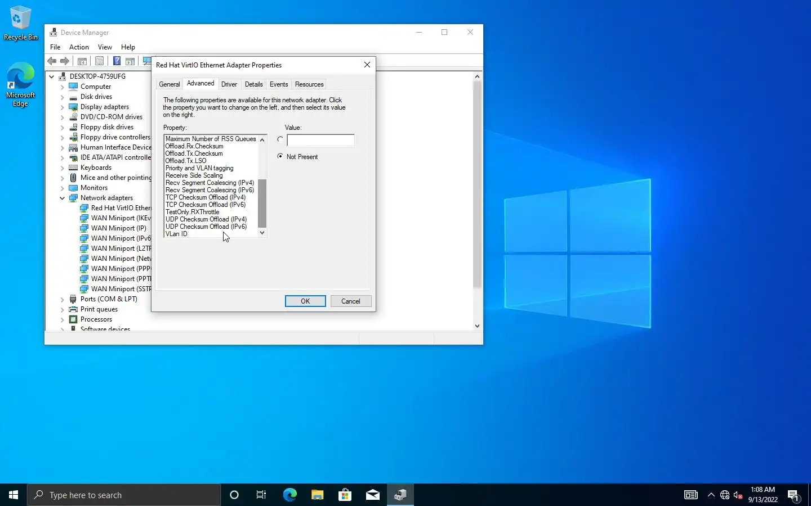Screen dimensions: 811x506
Task: Open the File menu in Device Manager
Action: (x=55, y=47)
